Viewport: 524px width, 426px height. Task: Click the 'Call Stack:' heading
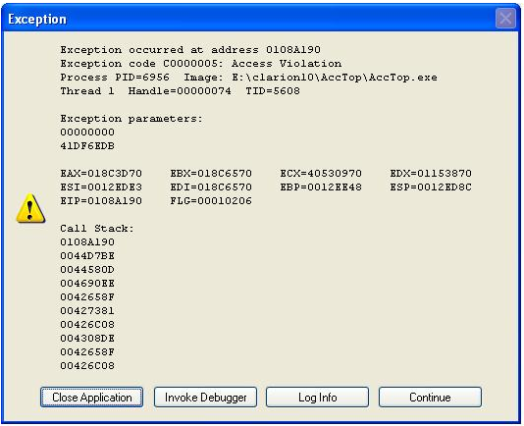[x=97, y=229]
